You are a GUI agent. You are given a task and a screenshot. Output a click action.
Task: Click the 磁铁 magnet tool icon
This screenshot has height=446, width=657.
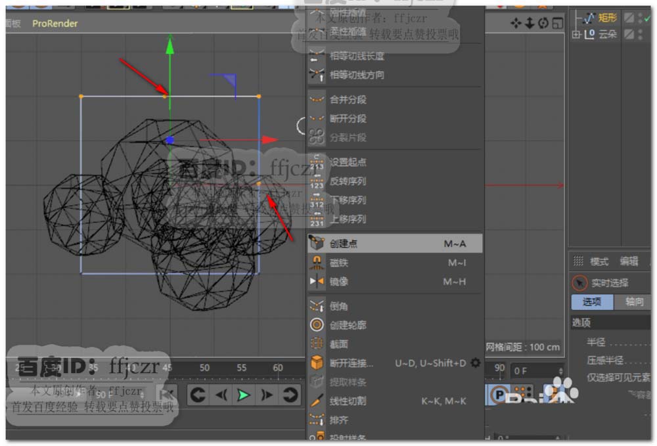(x=317, y=263)
